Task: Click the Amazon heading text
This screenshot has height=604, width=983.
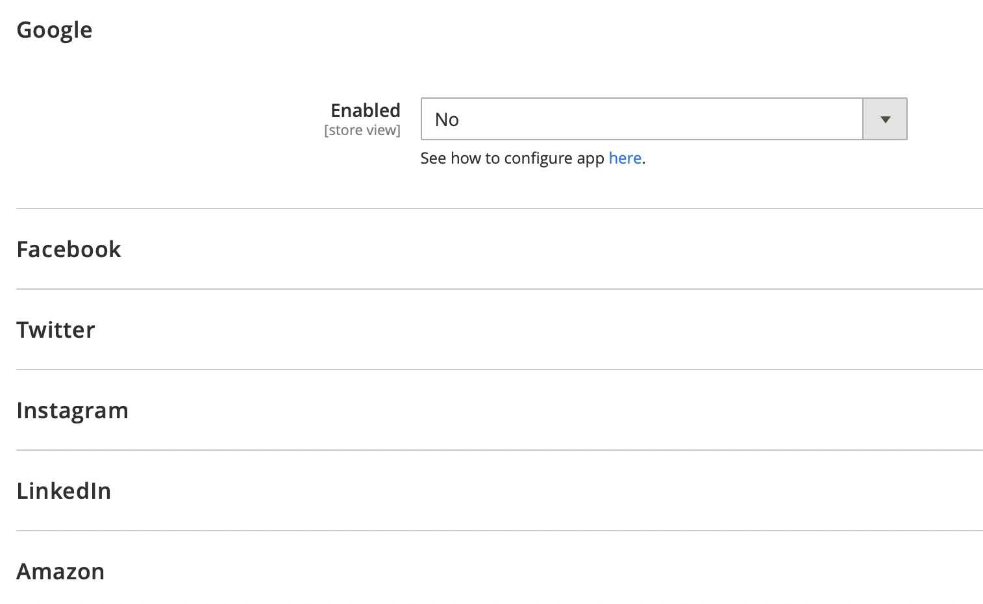Action: pyautogui.click(x=60, y=572)
